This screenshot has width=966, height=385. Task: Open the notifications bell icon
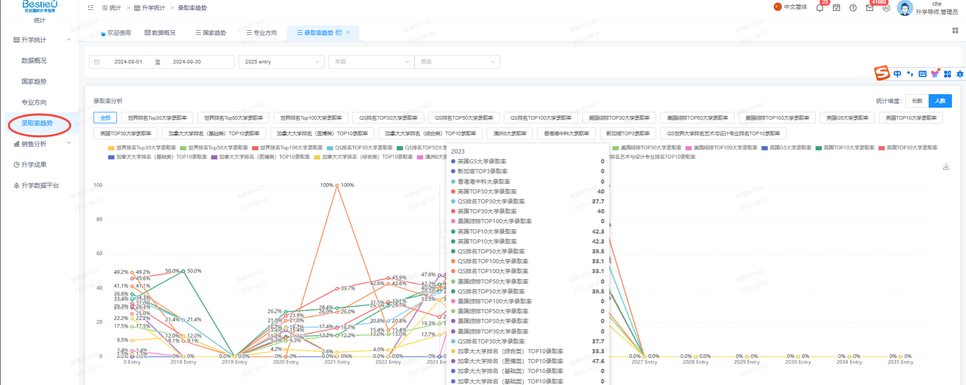point(820,8)
